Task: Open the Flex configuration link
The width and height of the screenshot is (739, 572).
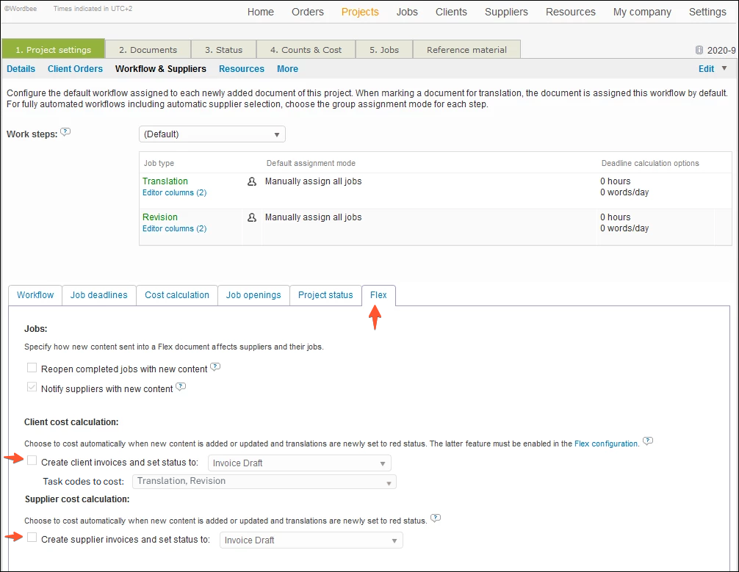Action: click(x=605, y=444)
